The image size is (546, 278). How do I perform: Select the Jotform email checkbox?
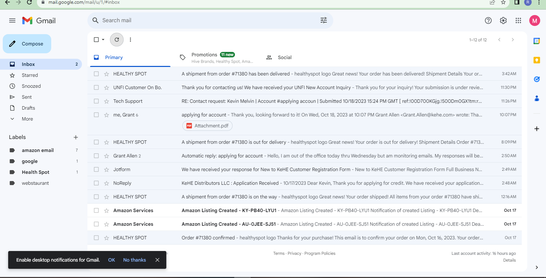[96, 169]
